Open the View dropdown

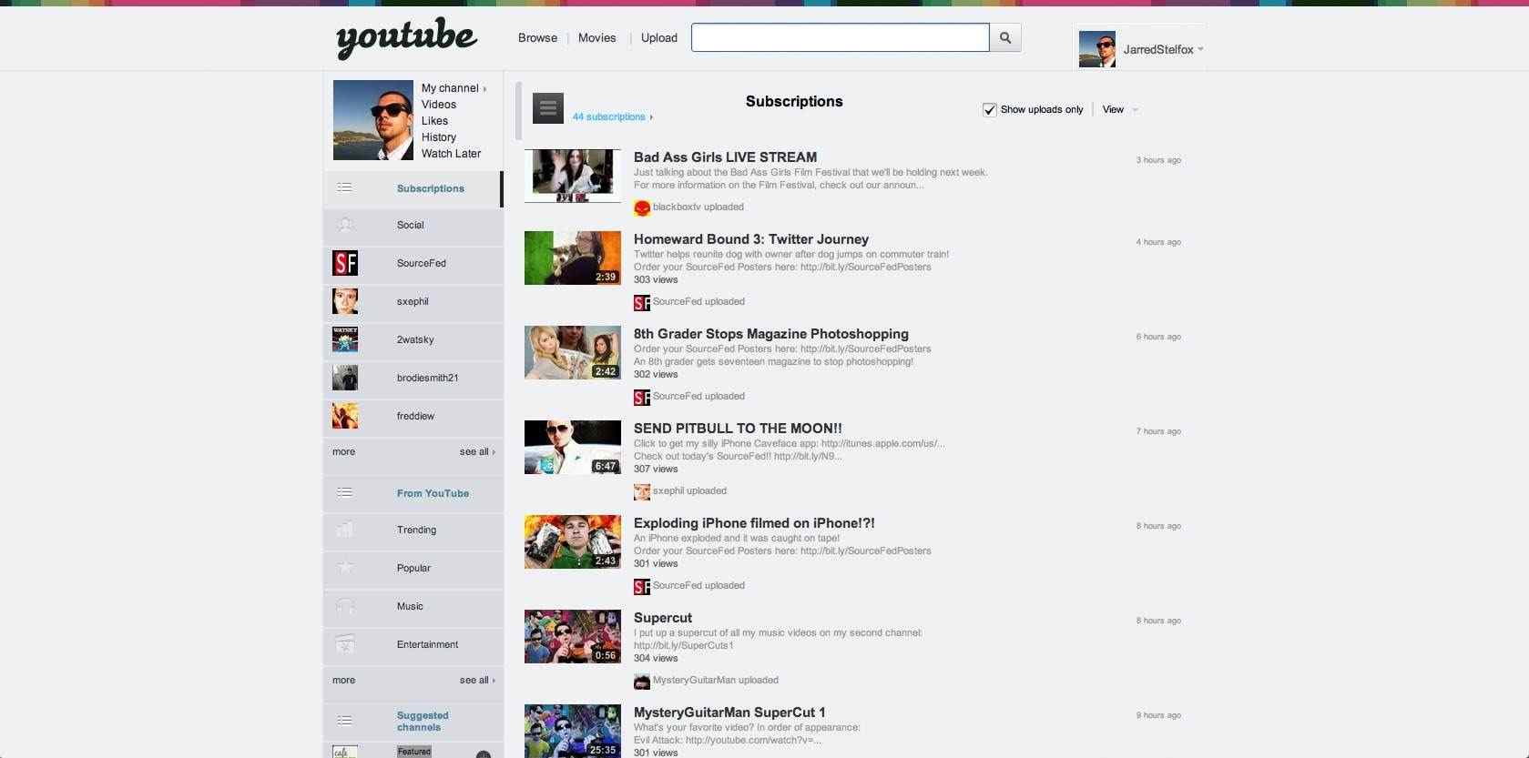1119,109
